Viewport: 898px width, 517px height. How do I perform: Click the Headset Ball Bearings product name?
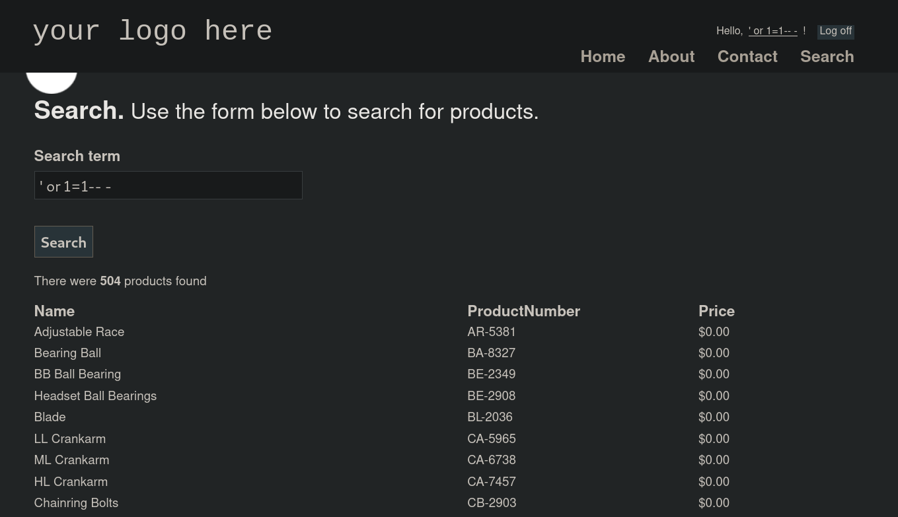(95, 396)
